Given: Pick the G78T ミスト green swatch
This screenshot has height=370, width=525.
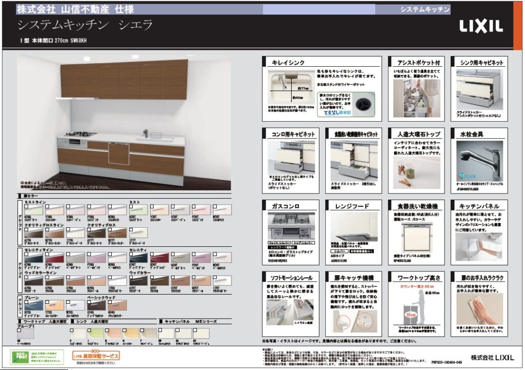Looking at the screenshot, I should [138, 210].
